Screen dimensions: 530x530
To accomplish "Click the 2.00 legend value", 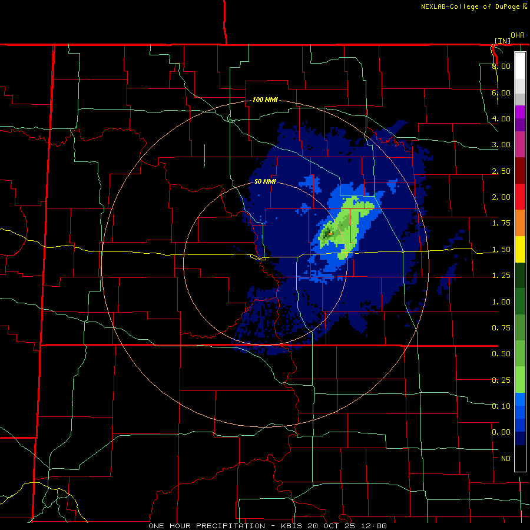I will [501, 197].
